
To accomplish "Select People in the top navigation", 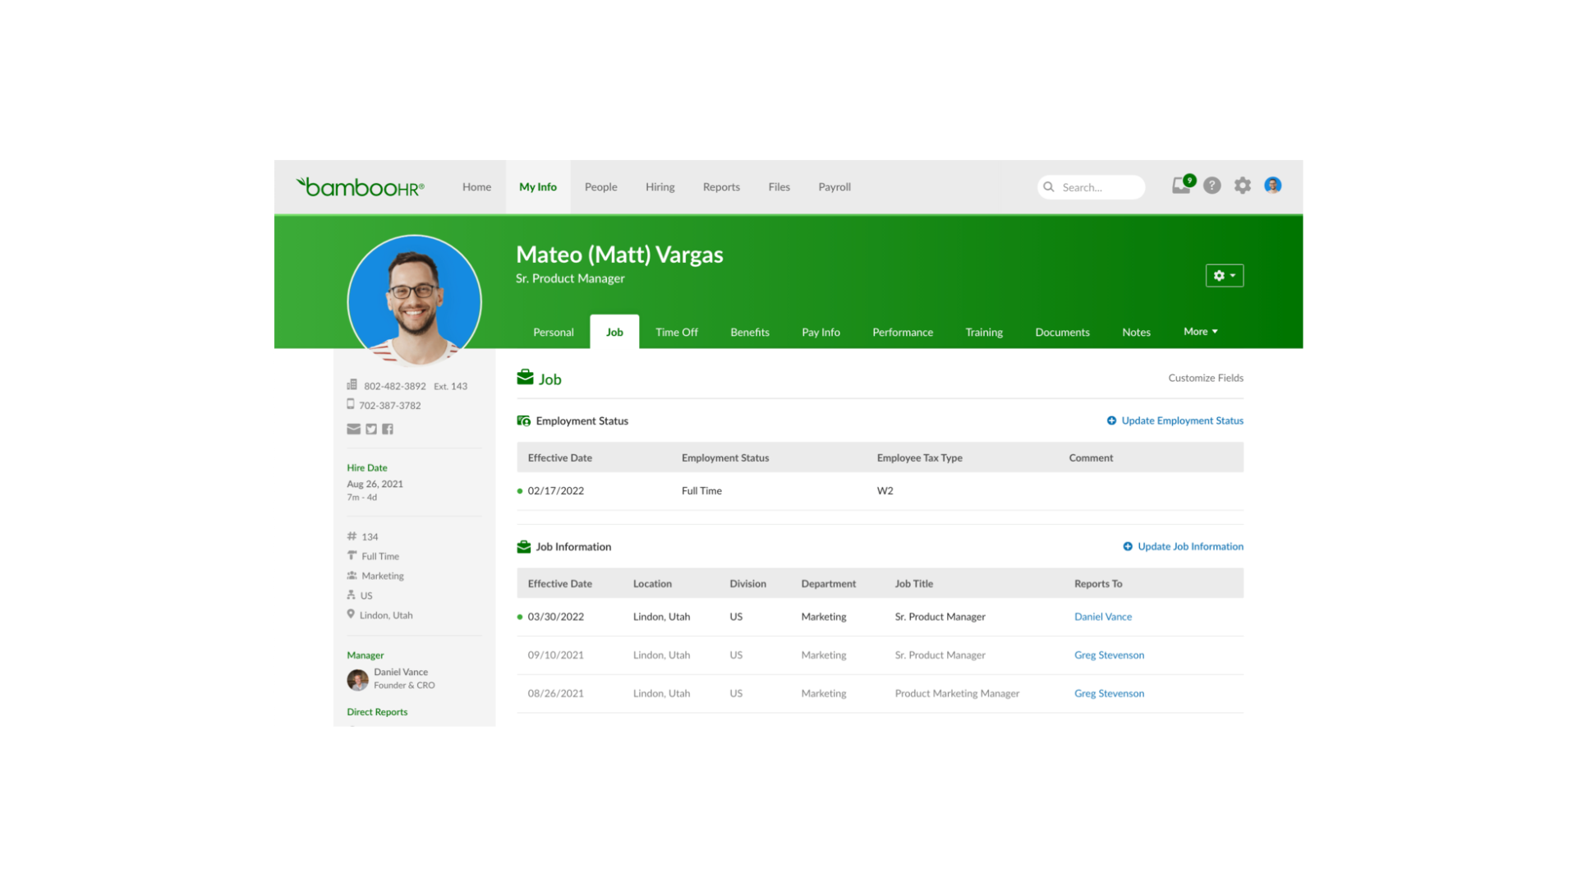I will point(600,187).
